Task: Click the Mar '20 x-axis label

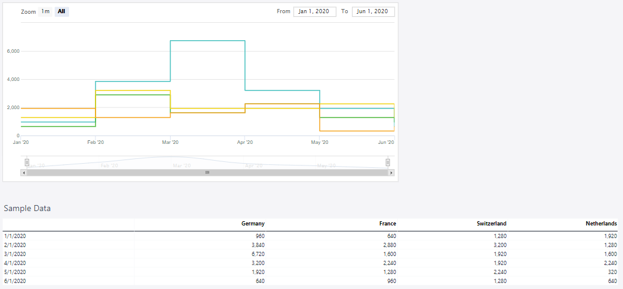Action: pyautogui.click(x=170, y=142)
